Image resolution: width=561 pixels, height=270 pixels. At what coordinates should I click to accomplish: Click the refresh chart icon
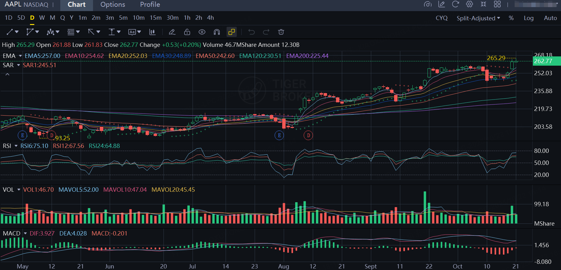click(x=455, y=4)
